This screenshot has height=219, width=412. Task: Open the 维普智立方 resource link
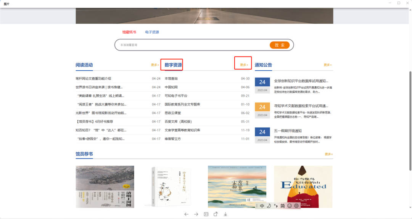pos(173,139)
